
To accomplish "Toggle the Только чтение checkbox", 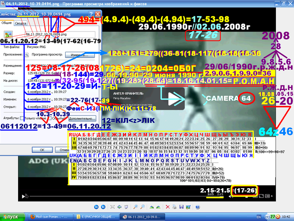I will click(22, 118).
